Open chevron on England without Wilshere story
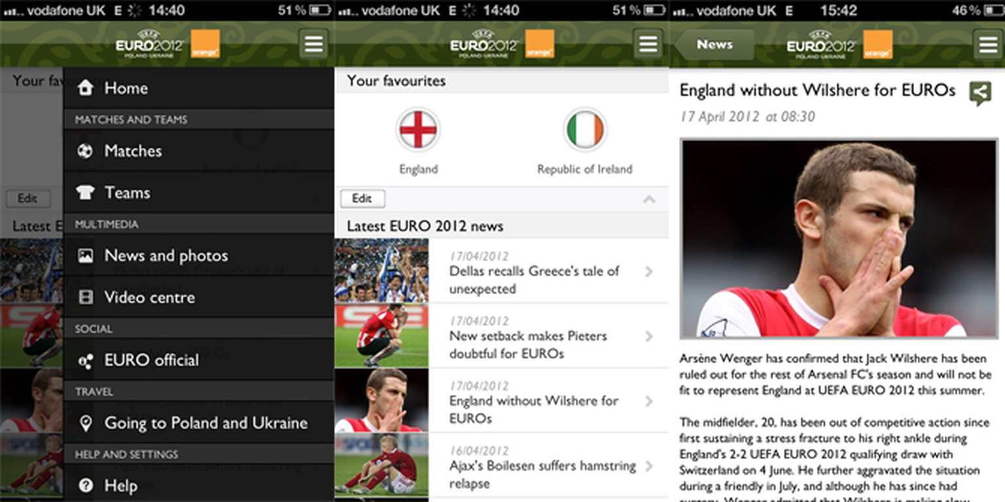 649,401
